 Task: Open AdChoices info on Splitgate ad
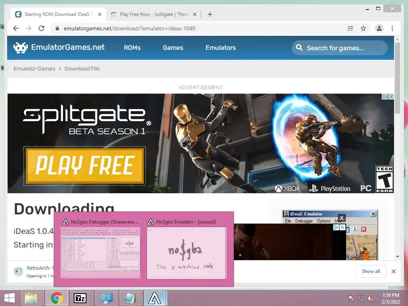point(385,97)
